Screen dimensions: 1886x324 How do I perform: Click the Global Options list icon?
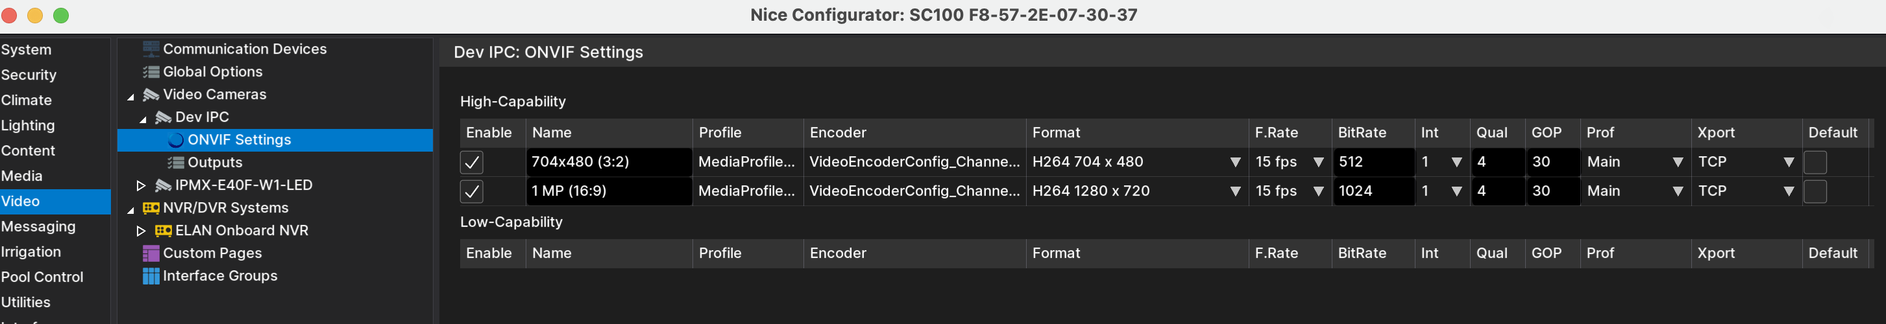151,72
